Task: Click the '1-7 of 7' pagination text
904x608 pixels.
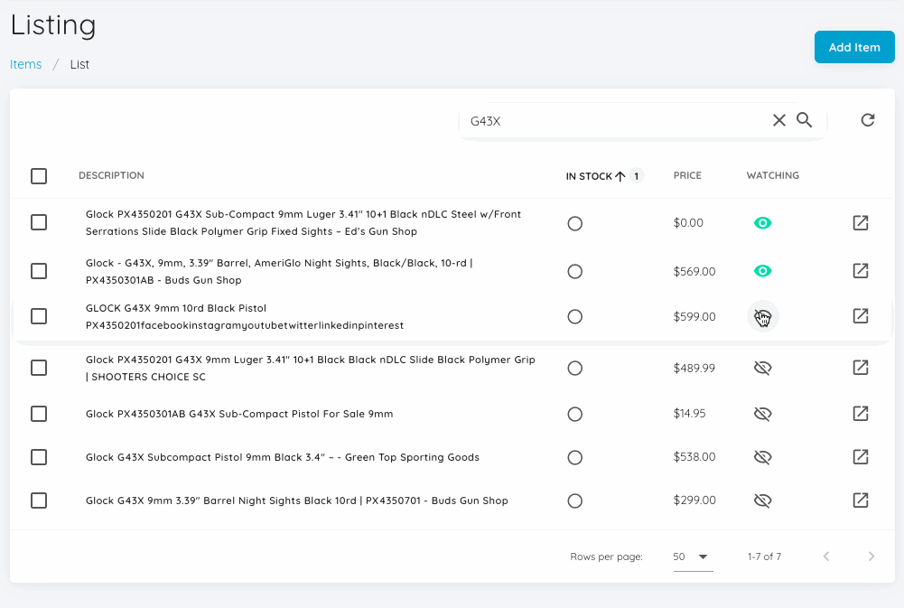Action: pyautogui.click(x=765, y=557)
